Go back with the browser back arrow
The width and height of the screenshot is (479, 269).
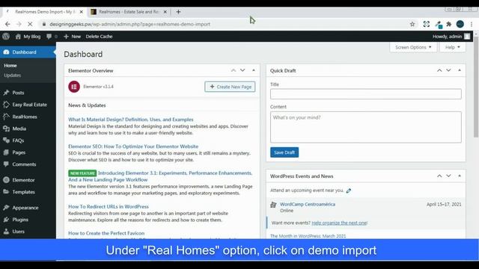pos(7,24)
